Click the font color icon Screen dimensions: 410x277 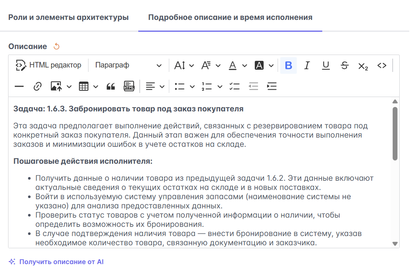pyautogui.click(x=232, y=65)
